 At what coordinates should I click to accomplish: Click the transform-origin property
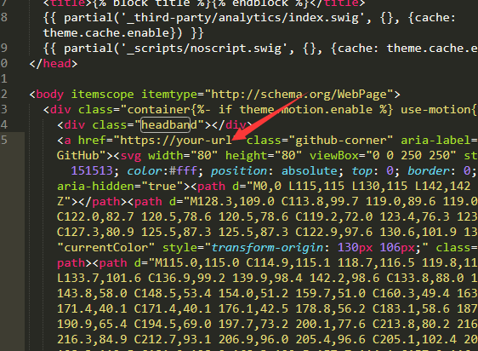267,247
